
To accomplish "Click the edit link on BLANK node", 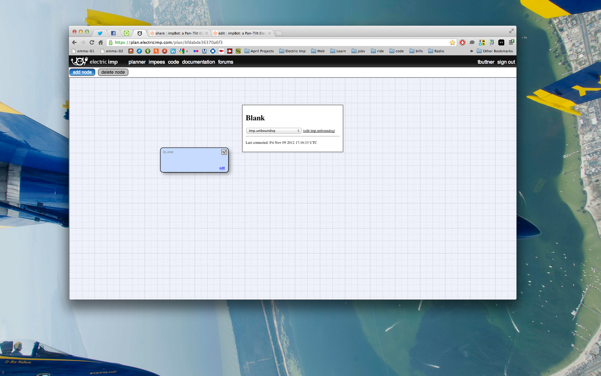I will (x=222, y=168).
